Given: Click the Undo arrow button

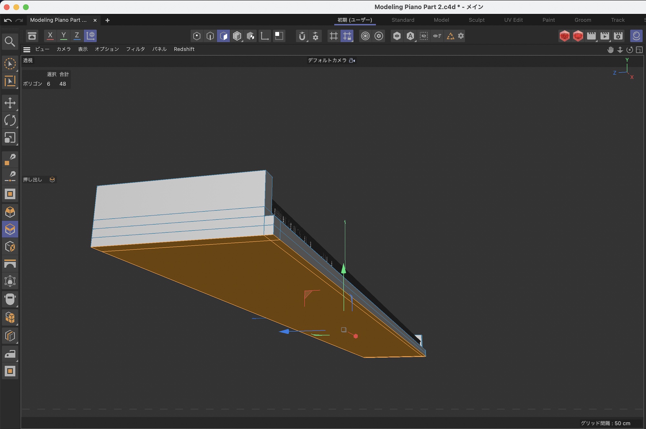Looking at the screenshot, I should 8,20.
